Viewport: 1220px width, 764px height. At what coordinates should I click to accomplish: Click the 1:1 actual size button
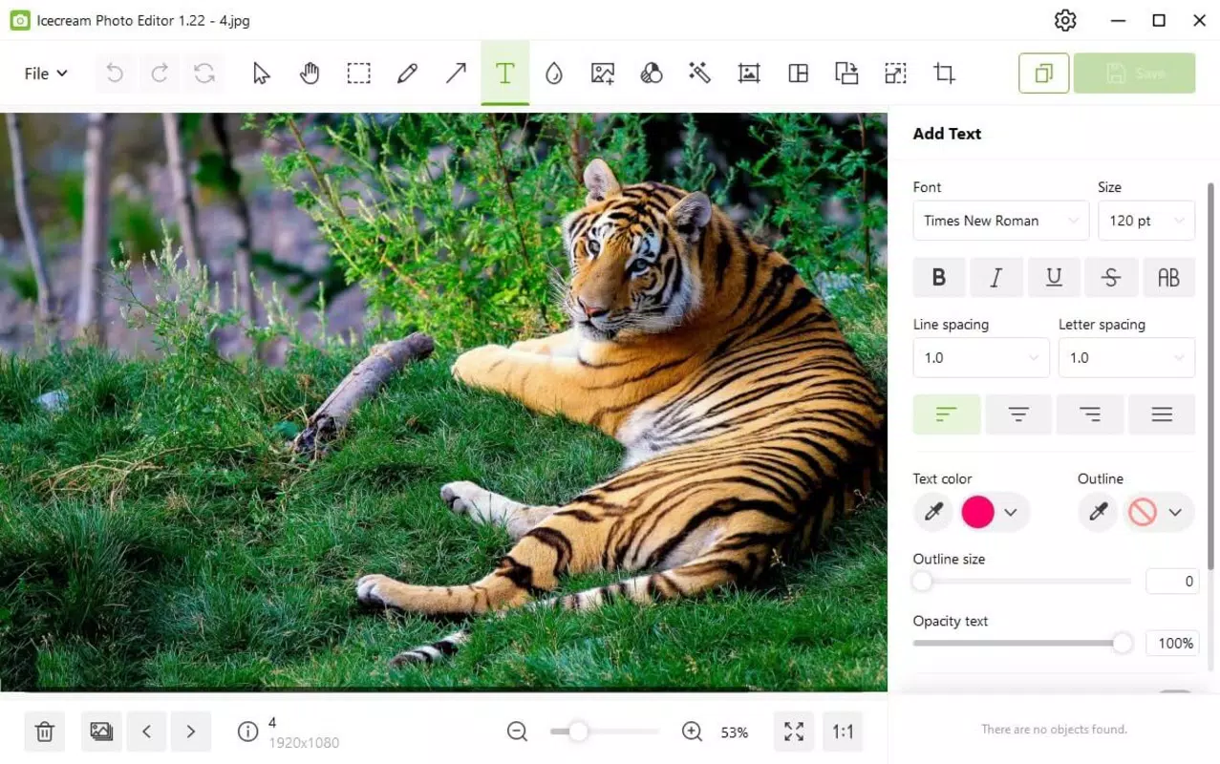(x=843, y=732)
